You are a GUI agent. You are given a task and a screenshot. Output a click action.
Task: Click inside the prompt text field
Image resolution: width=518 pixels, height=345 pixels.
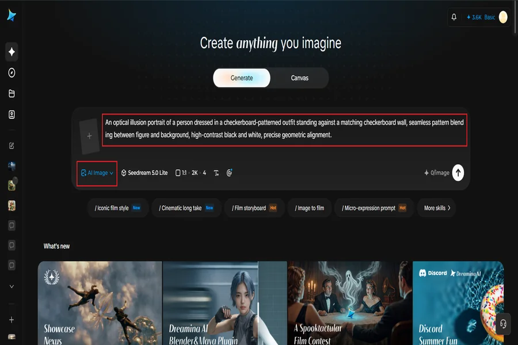[x=284, y=130]
